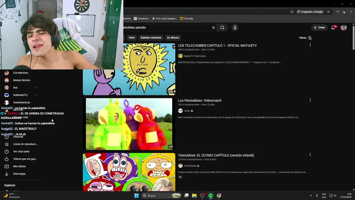This screenshot has height=200, width=355.
Task: Open Free Loops Samples bookmark
Action: pos(164,19)
